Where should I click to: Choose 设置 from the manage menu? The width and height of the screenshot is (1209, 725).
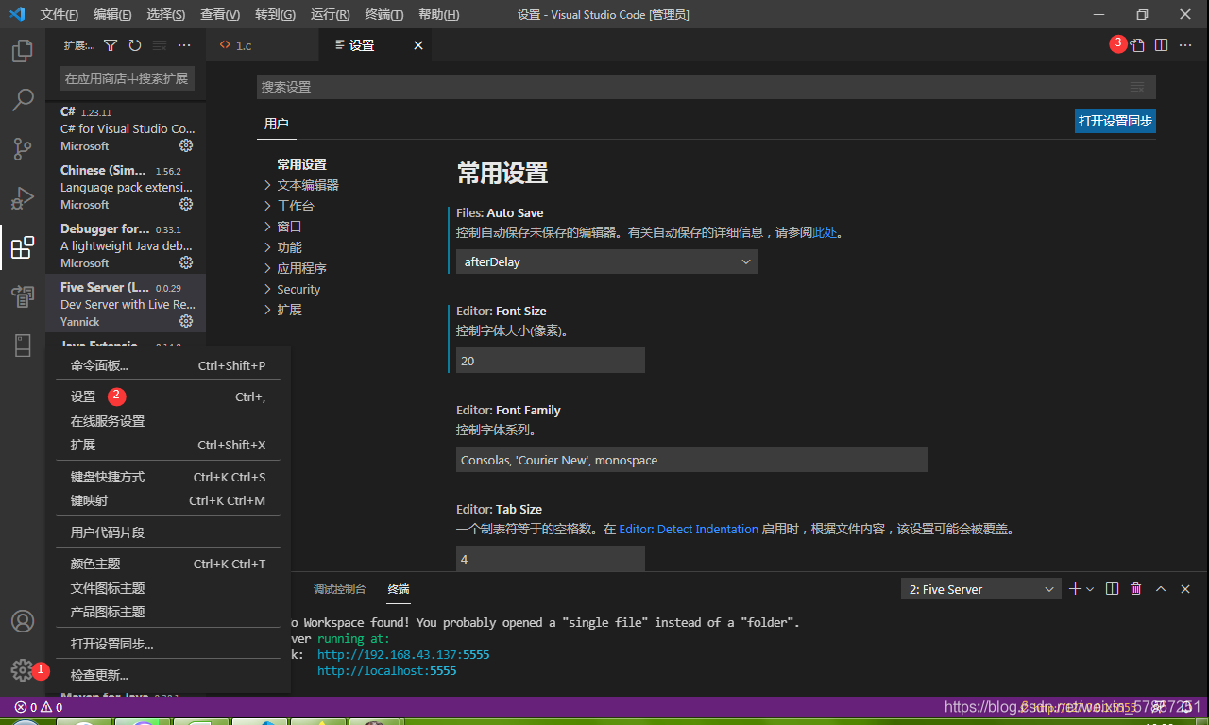[x=168, y=397]
